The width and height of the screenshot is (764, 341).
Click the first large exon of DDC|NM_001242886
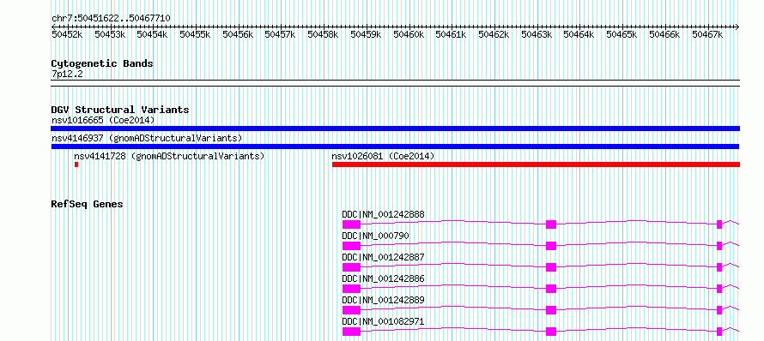point(351,289)
